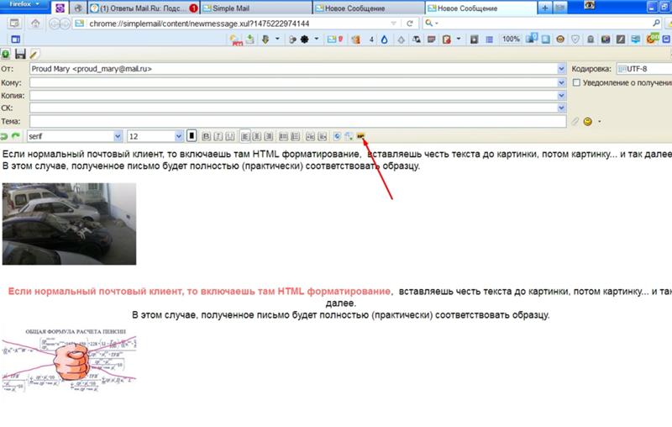Open the 'Ответы Mail.Ru' browser tab
This screenshot has height=427, width=672.
pos(143,8)
